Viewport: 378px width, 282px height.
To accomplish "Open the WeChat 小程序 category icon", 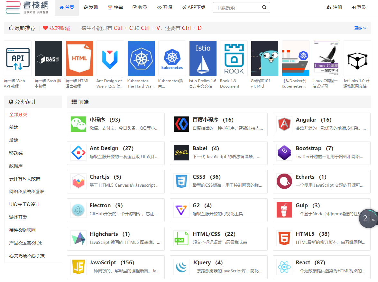I will (78, 124).
